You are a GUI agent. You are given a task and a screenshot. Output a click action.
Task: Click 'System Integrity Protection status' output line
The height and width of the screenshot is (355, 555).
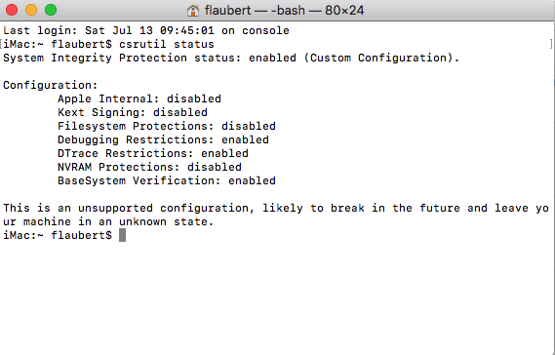pos(231,58)
